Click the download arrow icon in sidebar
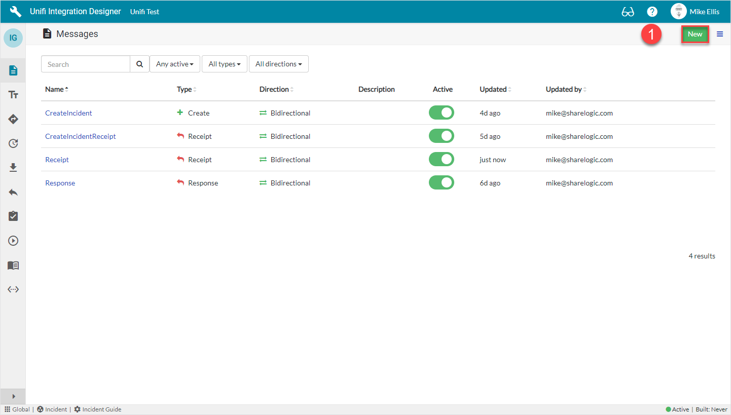This screenshot has width=731, height=415. [13, 168]
